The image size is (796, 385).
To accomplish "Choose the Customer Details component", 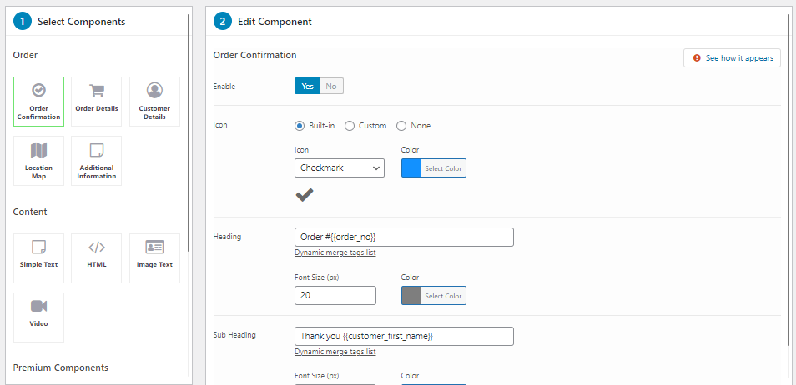I will [x=154, y=102].
